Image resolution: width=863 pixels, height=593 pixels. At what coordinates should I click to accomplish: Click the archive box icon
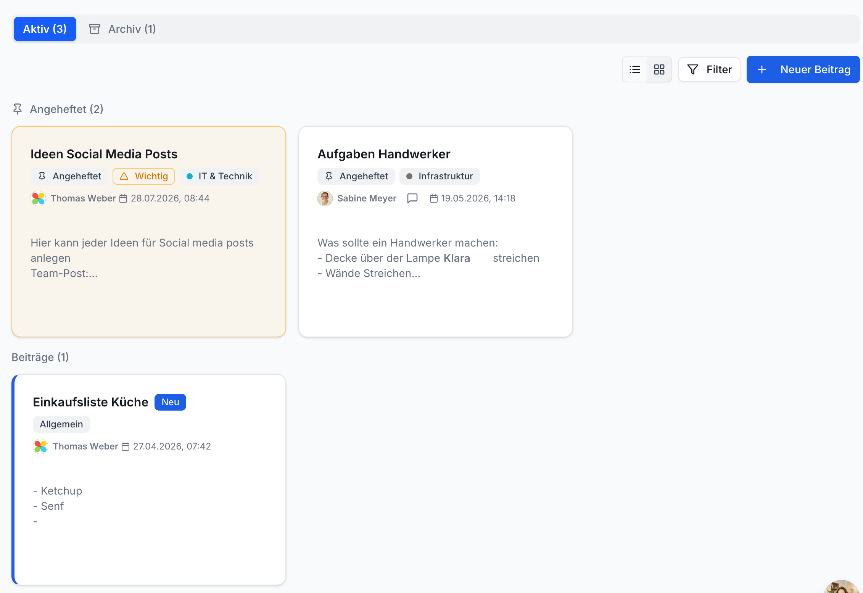[95, 29]
